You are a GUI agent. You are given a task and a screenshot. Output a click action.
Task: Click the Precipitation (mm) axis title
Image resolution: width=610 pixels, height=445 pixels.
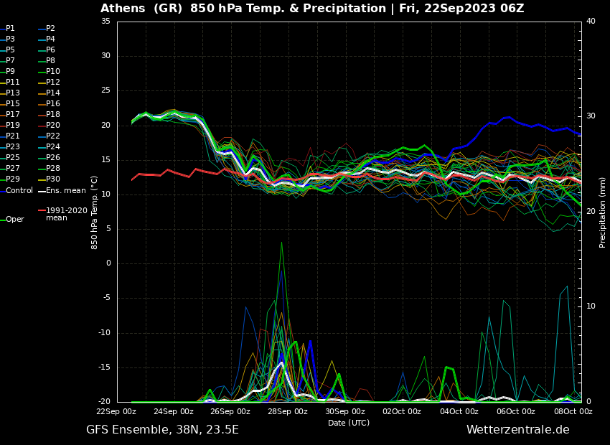(x=603, y=211)
